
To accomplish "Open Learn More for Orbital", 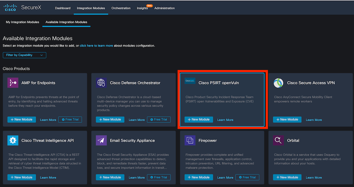I will (x=314, y=177).
